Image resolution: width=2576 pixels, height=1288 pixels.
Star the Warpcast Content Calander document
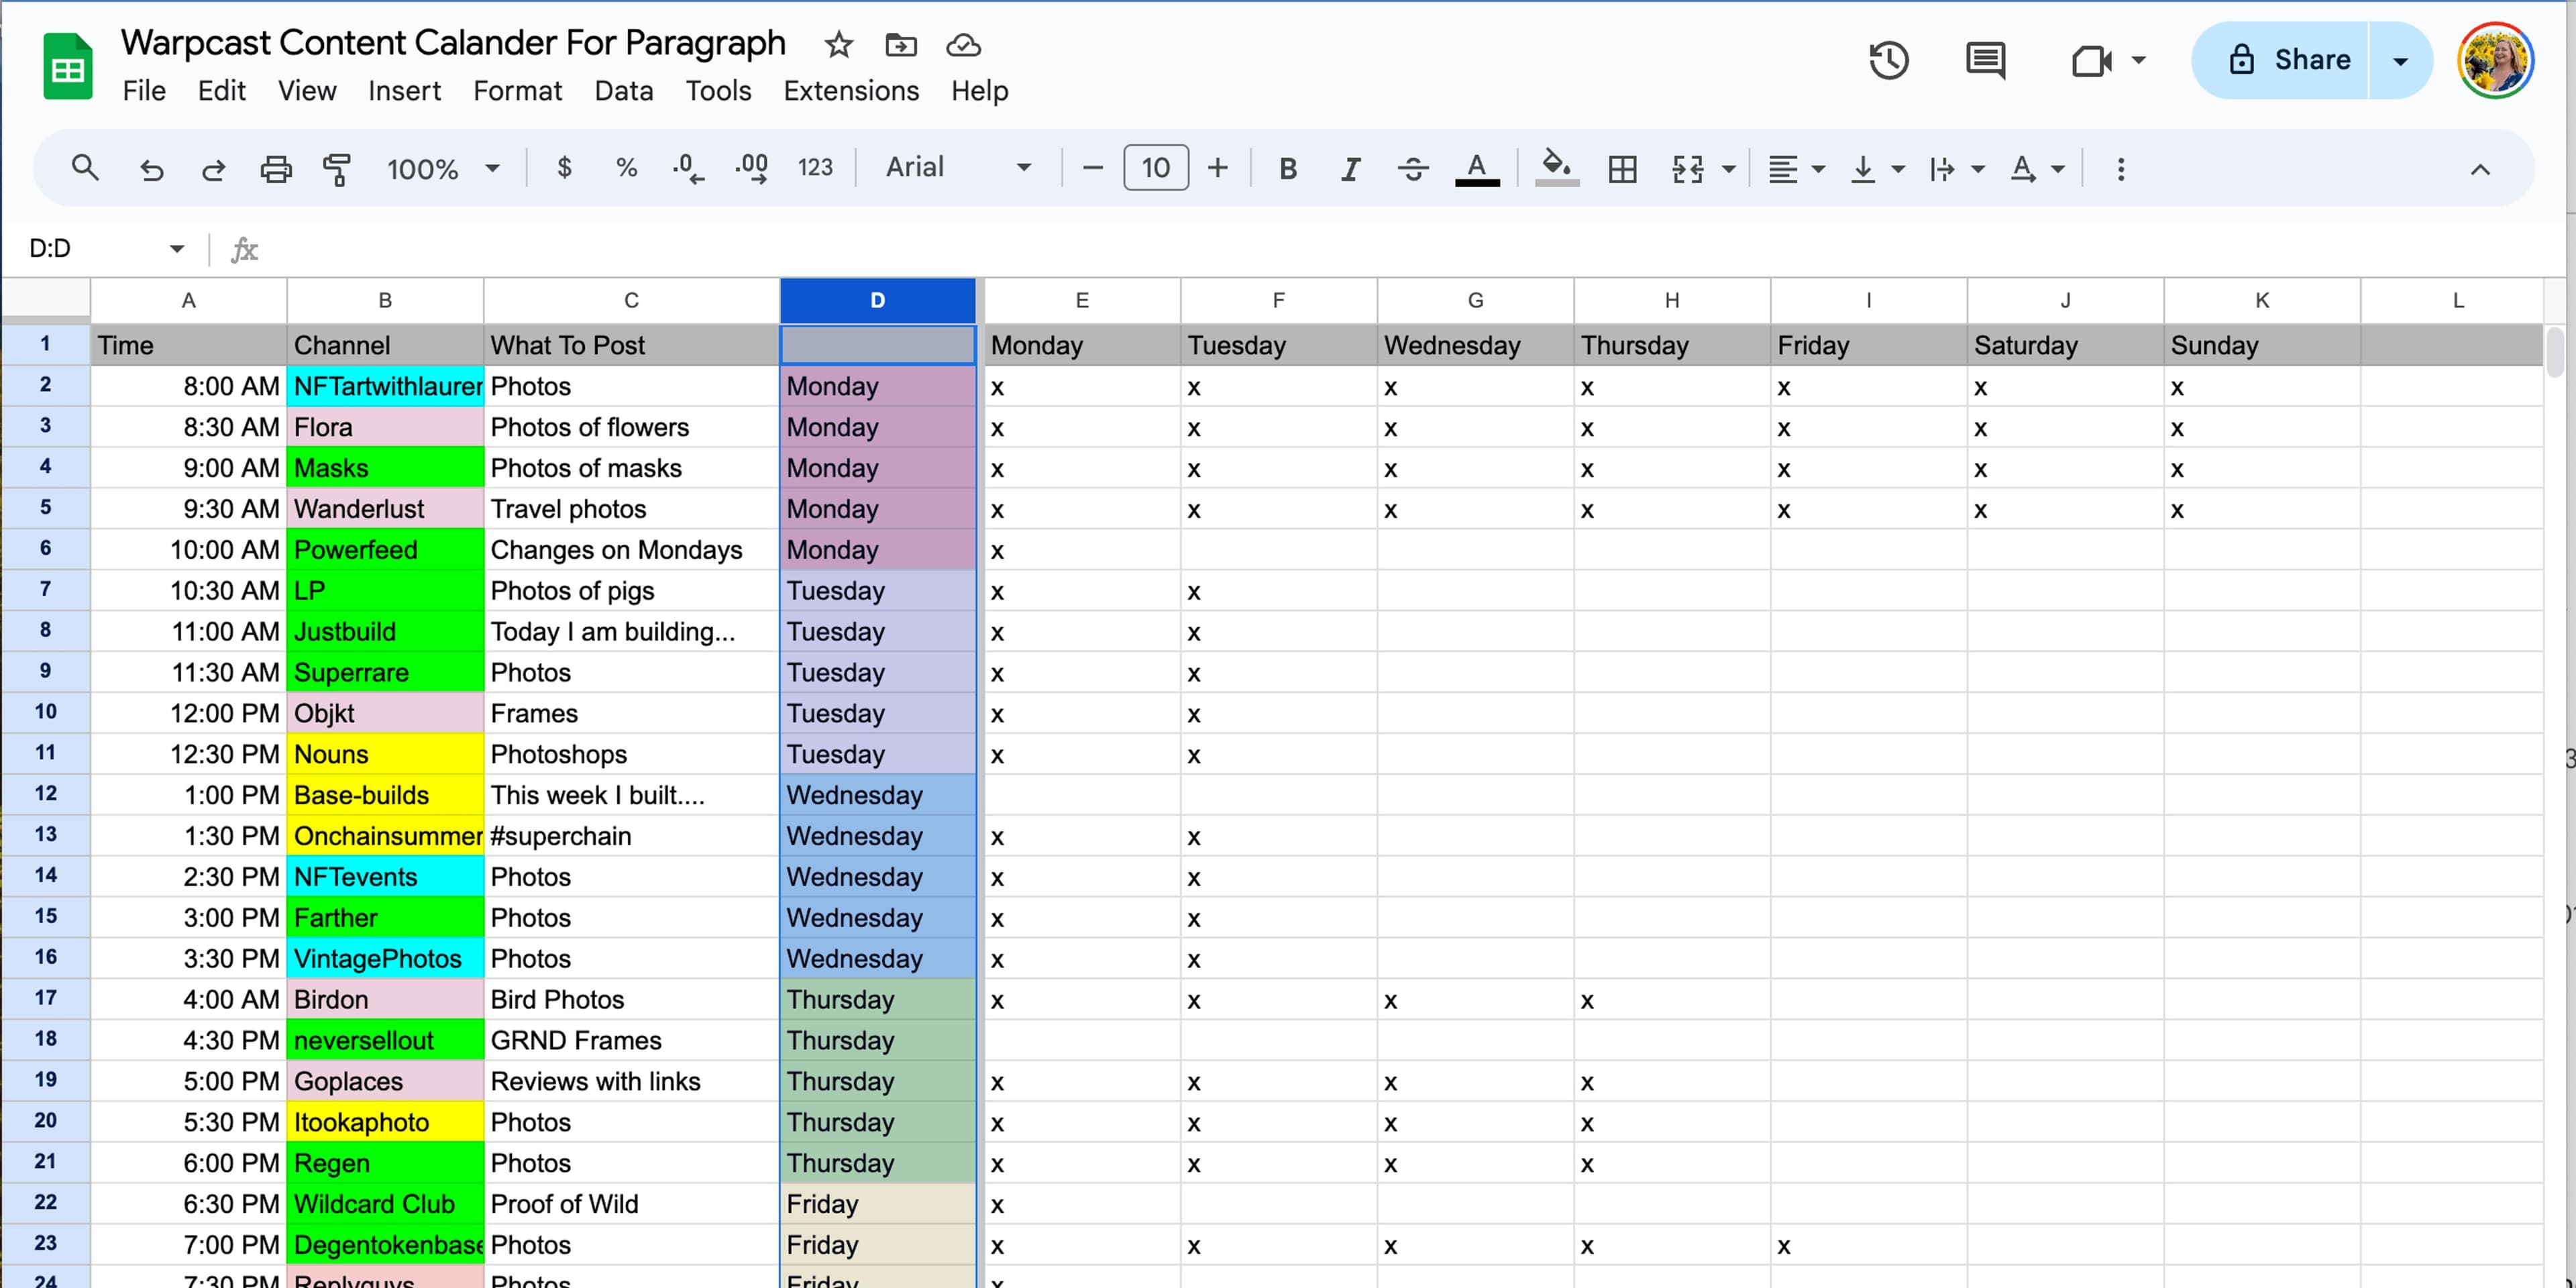coord(838,44)
